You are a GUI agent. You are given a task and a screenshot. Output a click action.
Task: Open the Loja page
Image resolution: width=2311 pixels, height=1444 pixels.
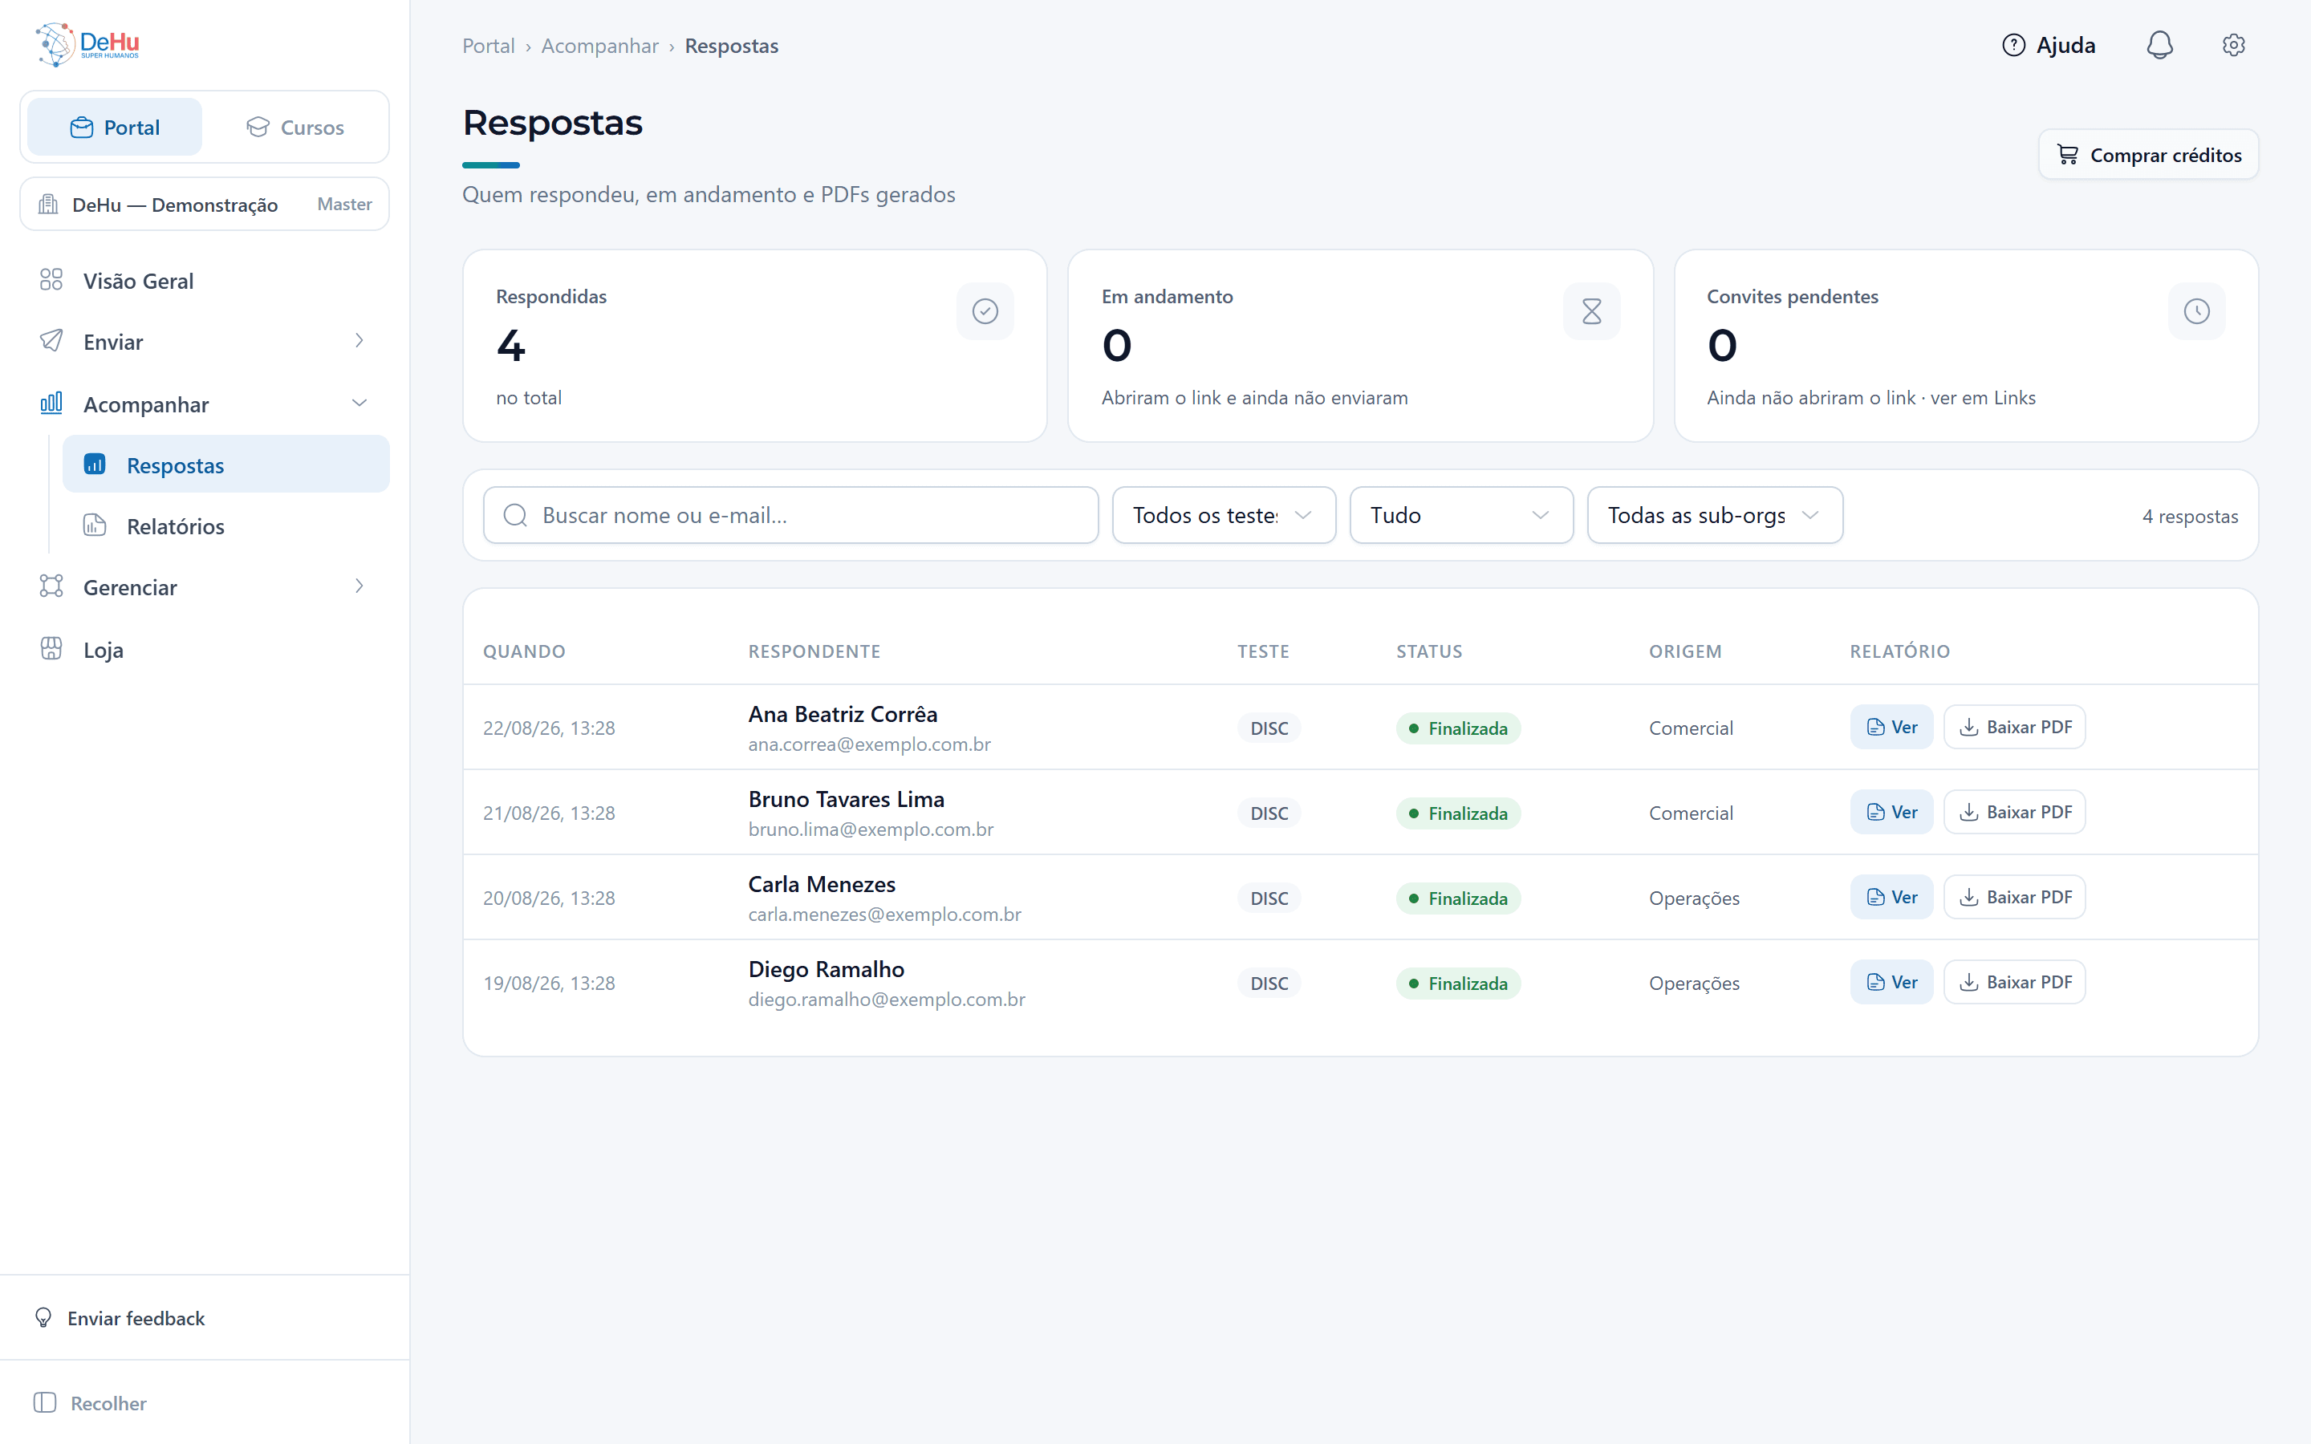[x=205, y=650]
